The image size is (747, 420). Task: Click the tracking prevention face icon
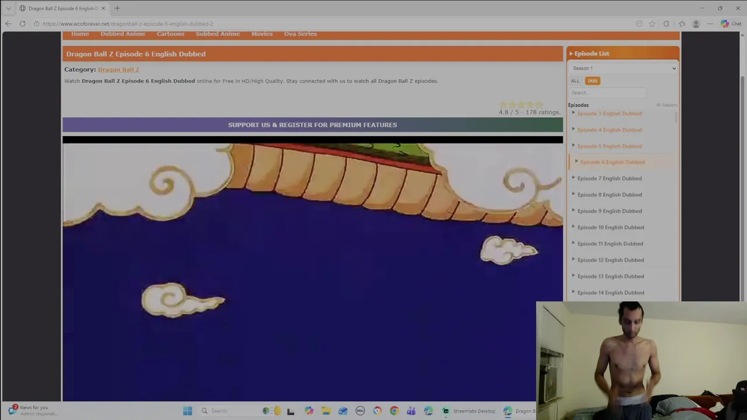(x=639, y=24)
